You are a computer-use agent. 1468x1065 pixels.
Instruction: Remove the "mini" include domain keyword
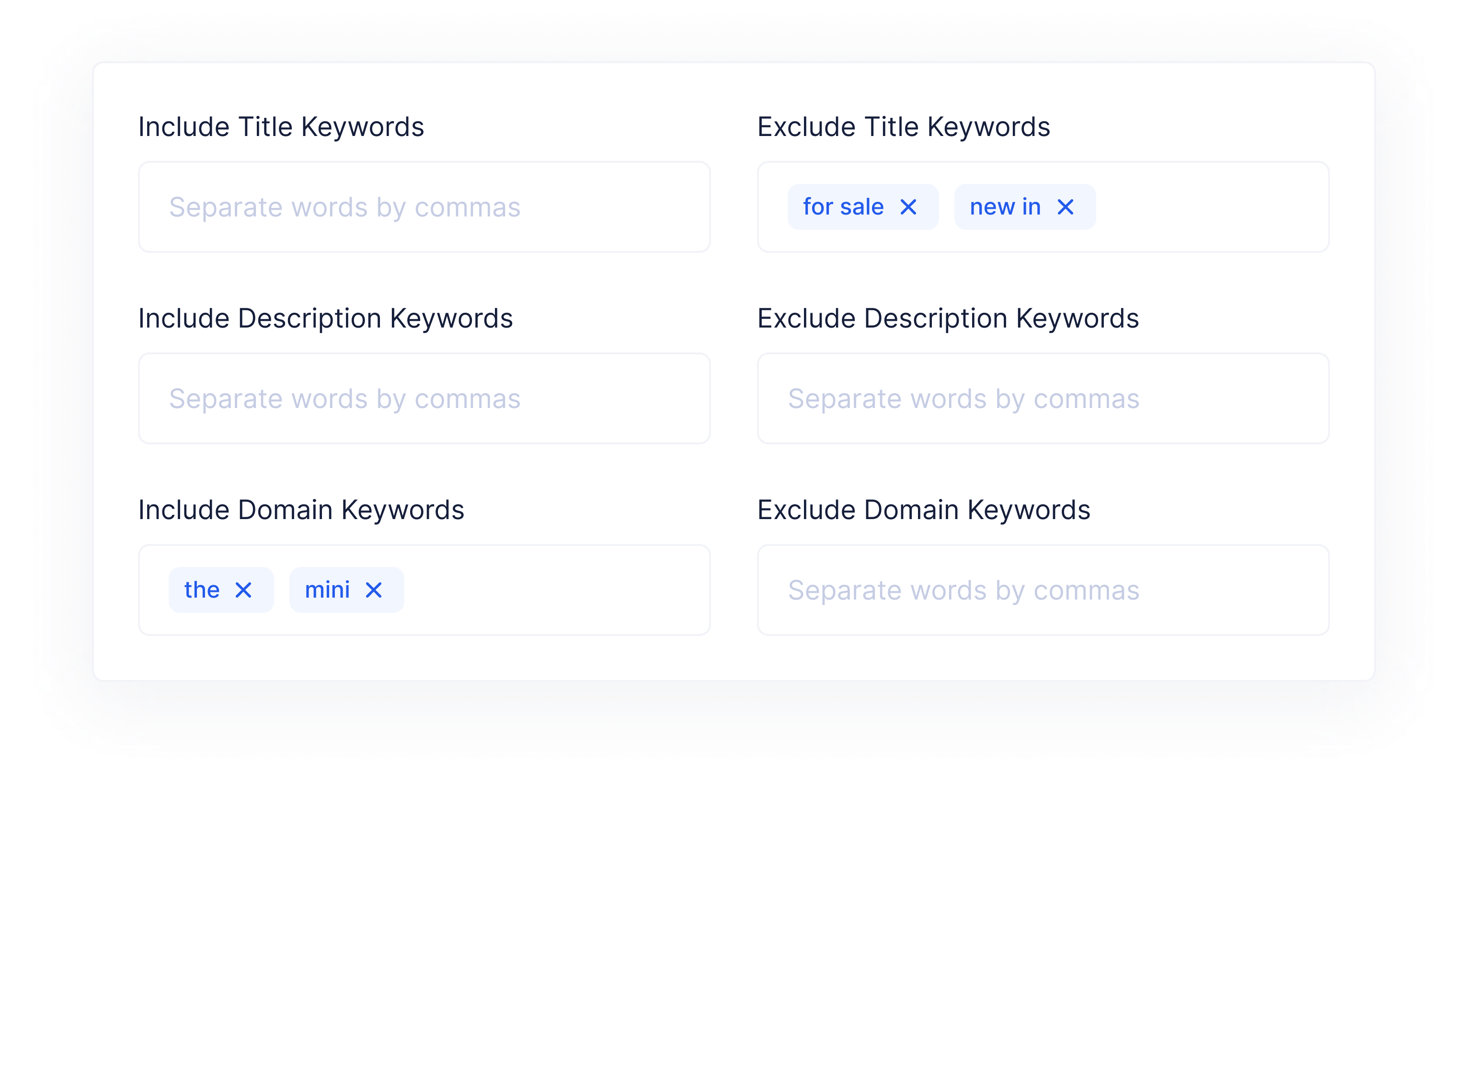374,589
